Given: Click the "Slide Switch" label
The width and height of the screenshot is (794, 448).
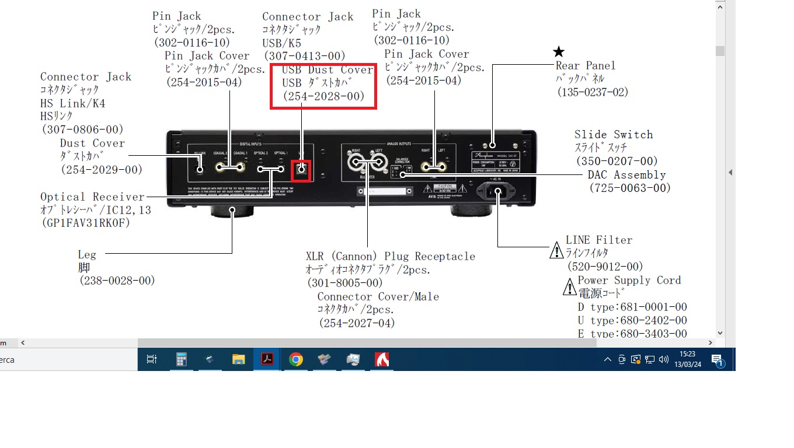Looking at the screenshot, I should pos(614,134).
